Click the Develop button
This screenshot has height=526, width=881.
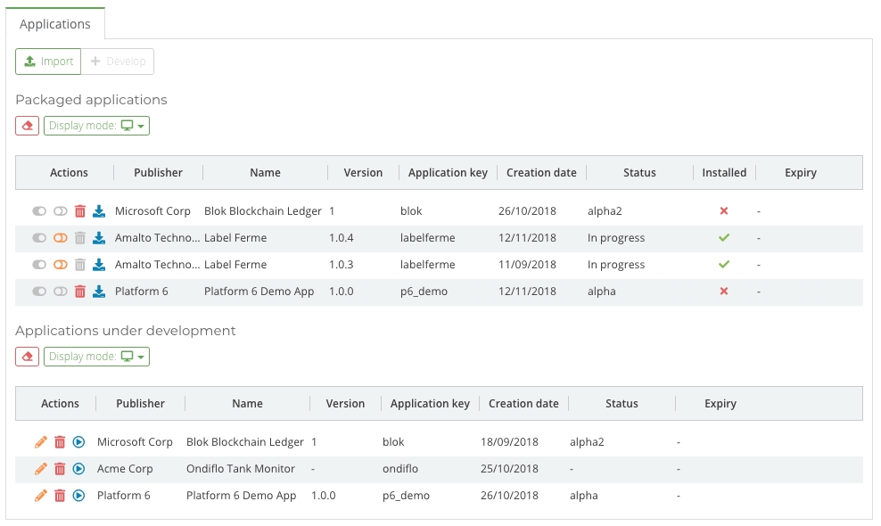pos(119,61)
